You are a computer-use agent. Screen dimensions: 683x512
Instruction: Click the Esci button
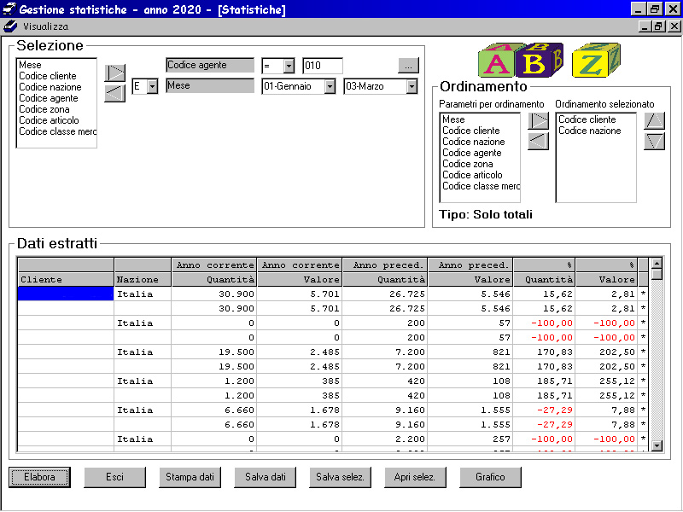(x=115, y=477)
